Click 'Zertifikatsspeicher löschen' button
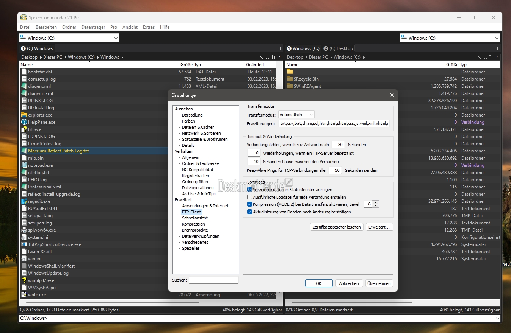This screenshot has width=511, height=333. (x=337, y=227)
